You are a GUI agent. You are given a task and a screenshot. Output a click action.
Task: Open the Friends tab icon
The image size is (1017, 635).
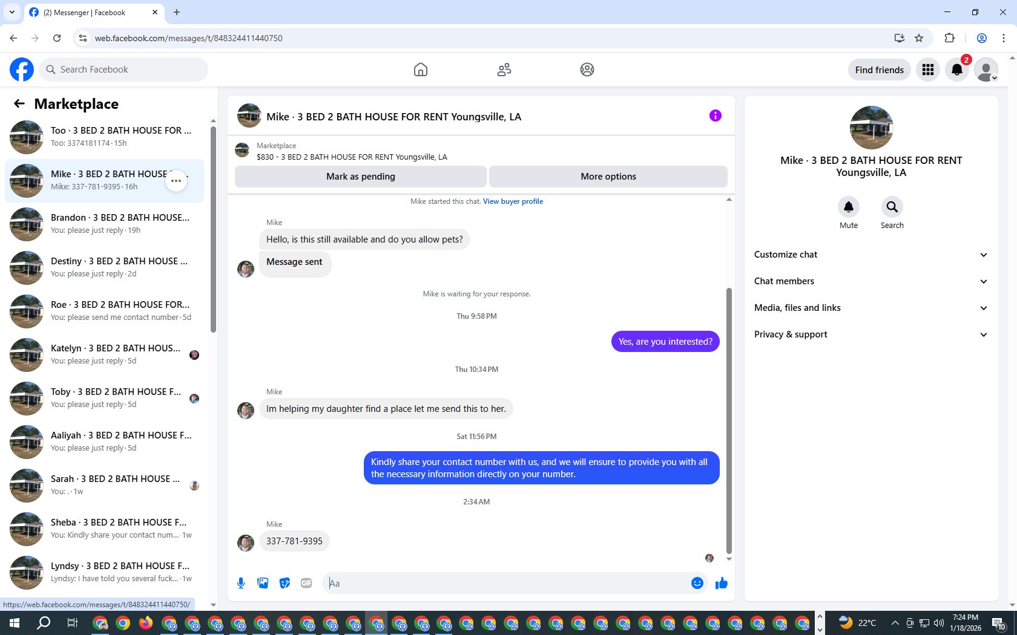click(504, 70)
